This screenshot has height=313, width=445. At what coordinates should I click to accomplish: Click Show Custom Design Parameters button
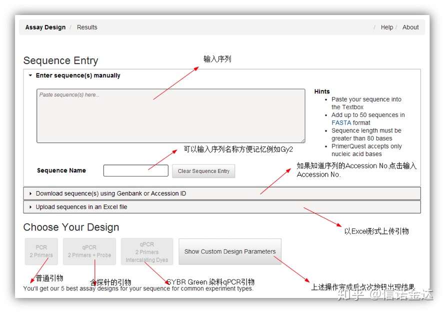(230, 251)
